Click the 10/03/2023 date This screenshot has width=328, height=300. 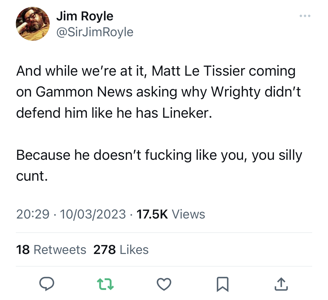93,214
